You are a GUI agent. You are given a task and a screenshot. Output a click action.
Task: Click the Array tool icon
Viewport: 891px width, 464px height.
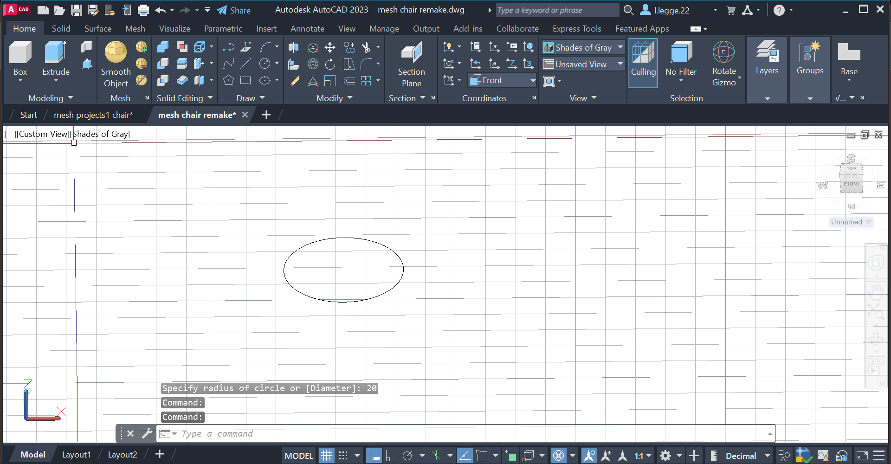[366, 80]
